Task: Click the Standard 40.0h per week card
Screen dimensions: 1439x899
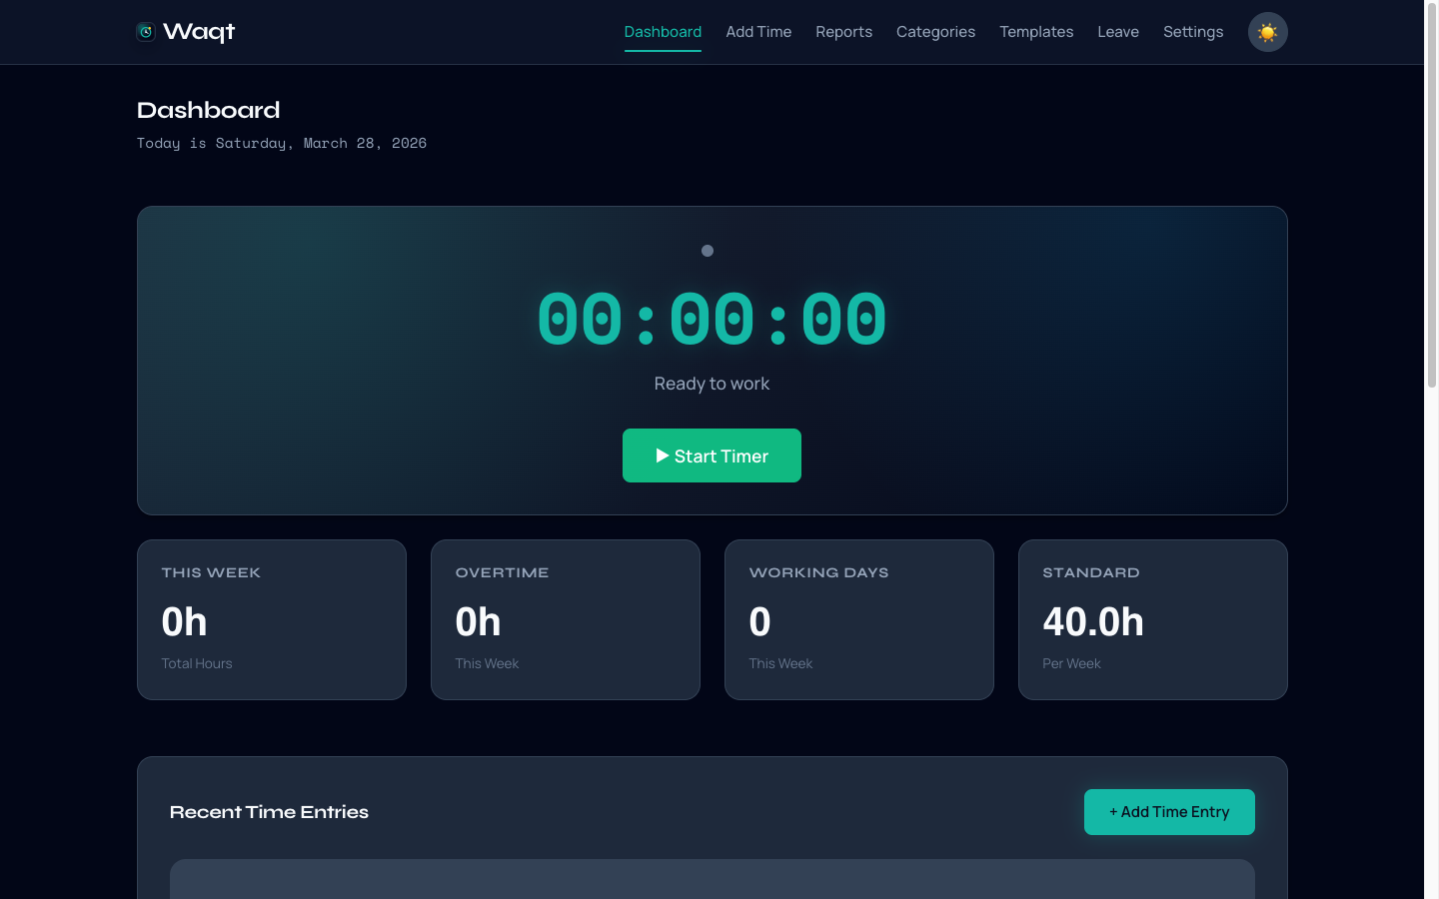Action: (1152, 619)
